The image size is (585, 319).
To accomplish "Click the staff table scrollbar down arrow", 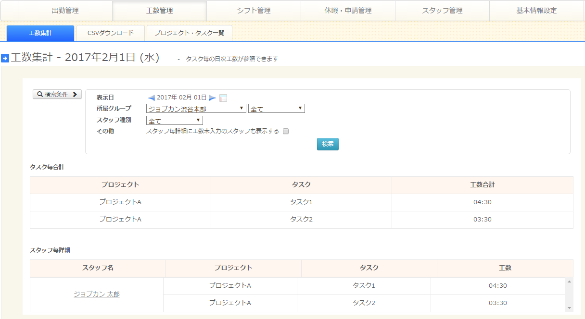I will 569,308.
